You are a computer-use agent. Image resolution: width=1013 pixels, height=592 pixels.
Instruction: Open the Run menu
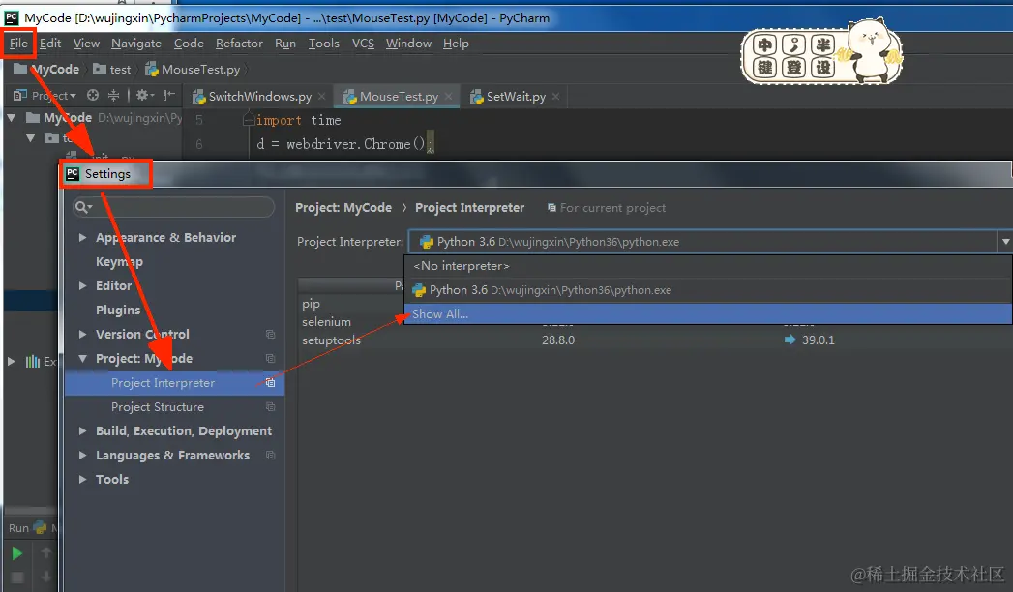coord(284,44)
